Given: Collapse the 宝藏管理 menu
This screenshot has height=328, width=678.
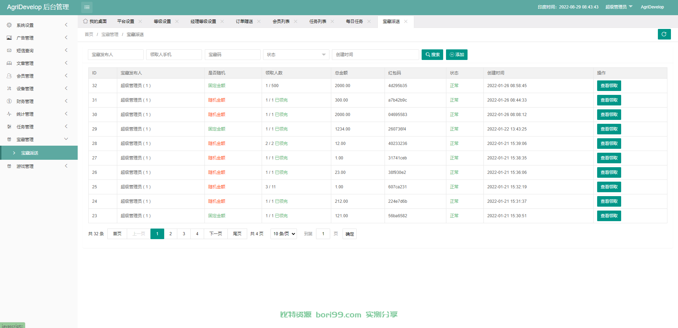Looking at the screenshot, I should (x=66, y=139).
